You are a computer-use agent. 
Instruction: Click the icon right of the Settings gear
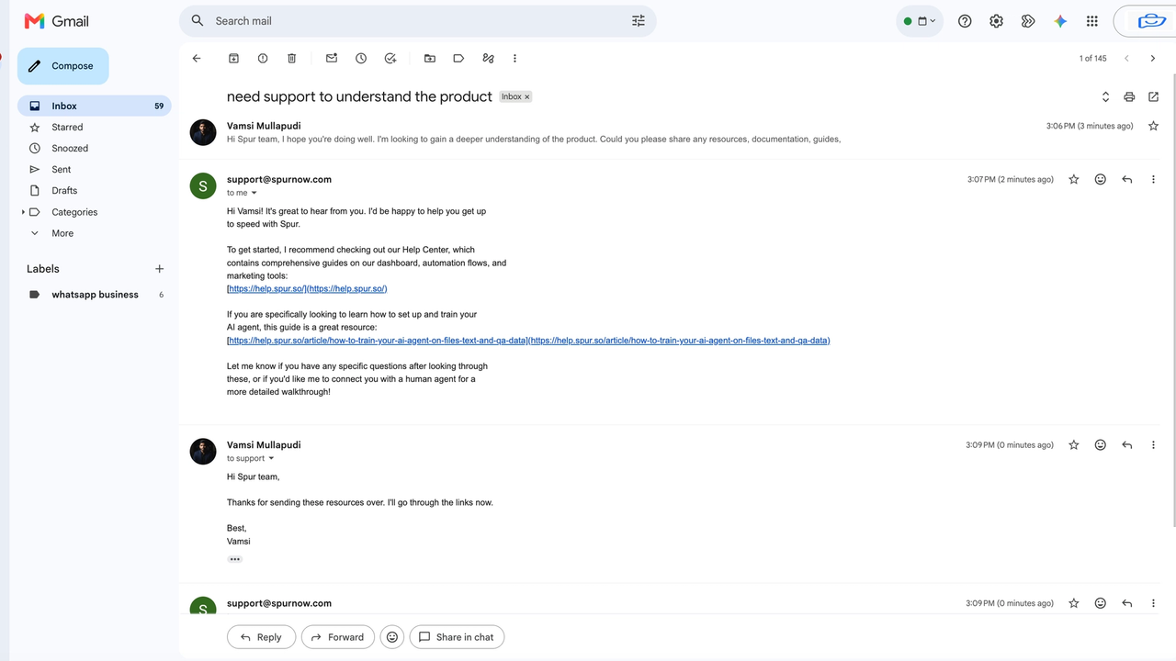point(1028,21)
